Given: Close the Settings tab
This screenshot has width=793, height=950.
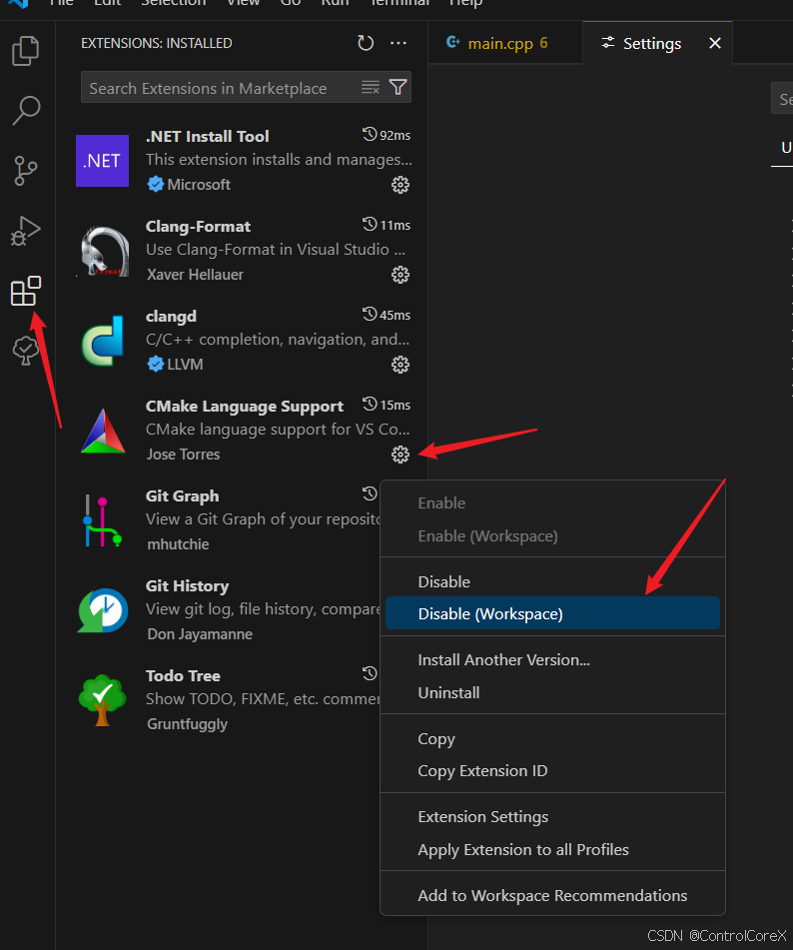Looking at the screenshot, I should (x=715, y=43).
